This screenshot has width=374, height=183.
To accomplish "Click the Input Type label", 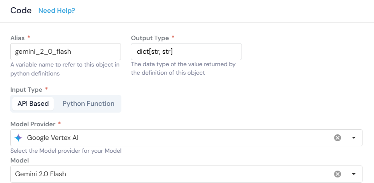I will tap(26, 90).
